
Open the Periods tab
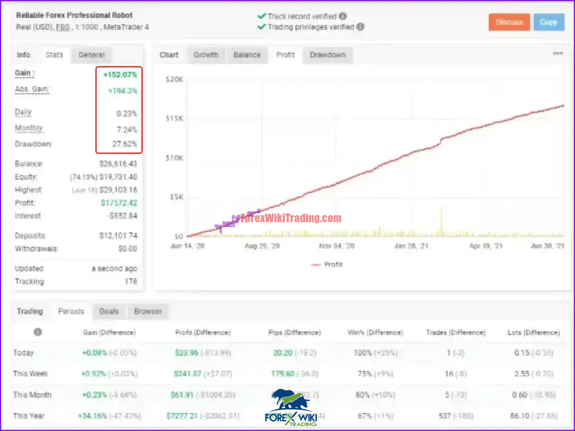point(71,311)
